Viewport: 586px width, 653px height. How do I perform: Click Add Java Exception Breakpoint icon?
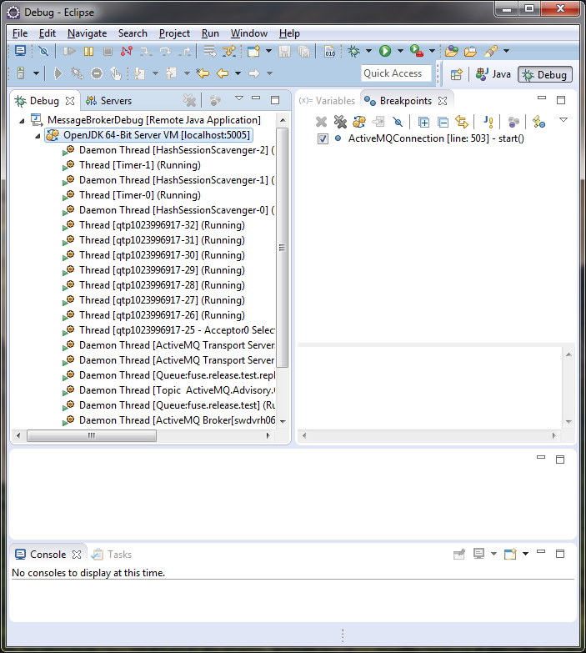pos(488,122)
